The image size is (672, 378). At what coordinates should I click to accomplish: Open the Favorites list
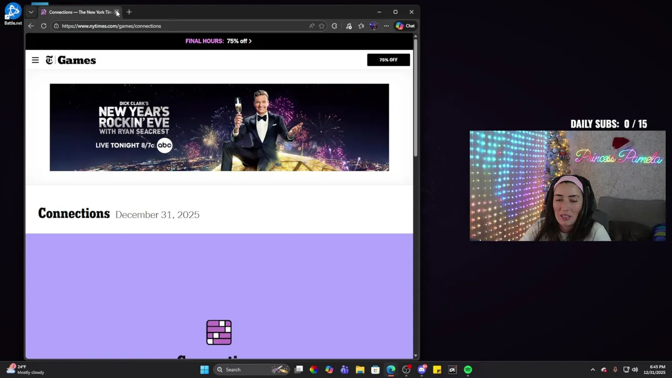click(361, 26)
